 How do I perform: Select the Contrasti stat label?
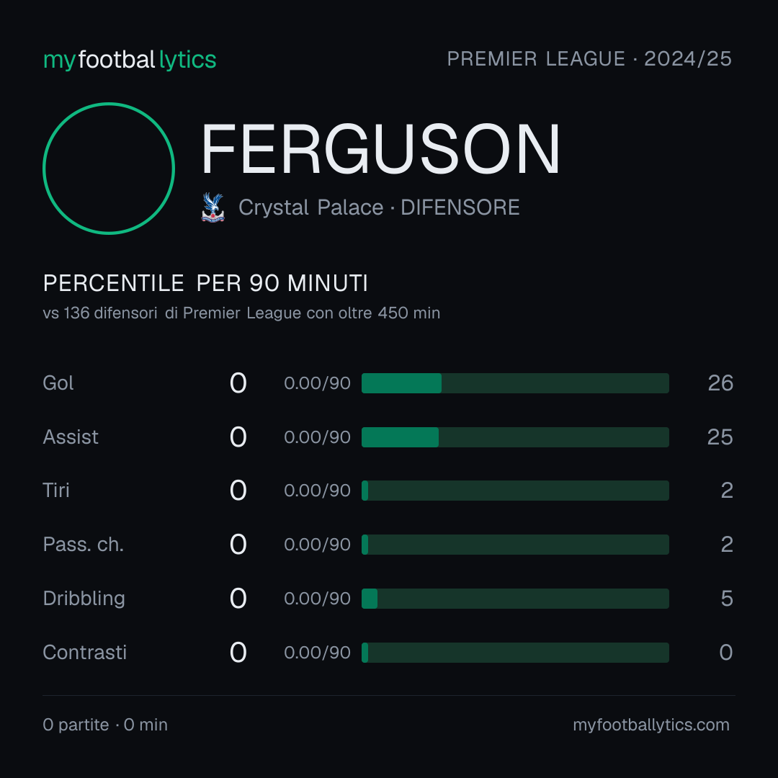pyautogui.click(x=84, y=653)
